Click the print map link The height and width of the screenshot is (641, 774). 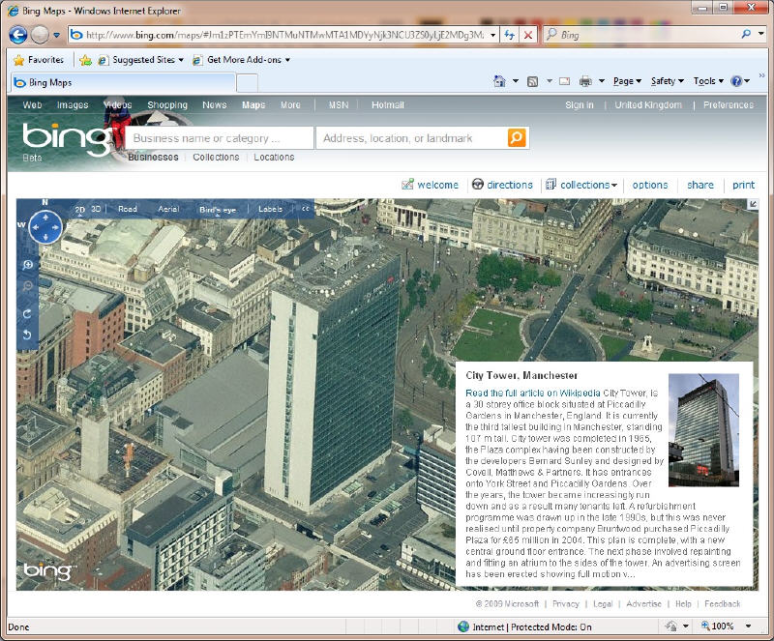click(743, 185)
